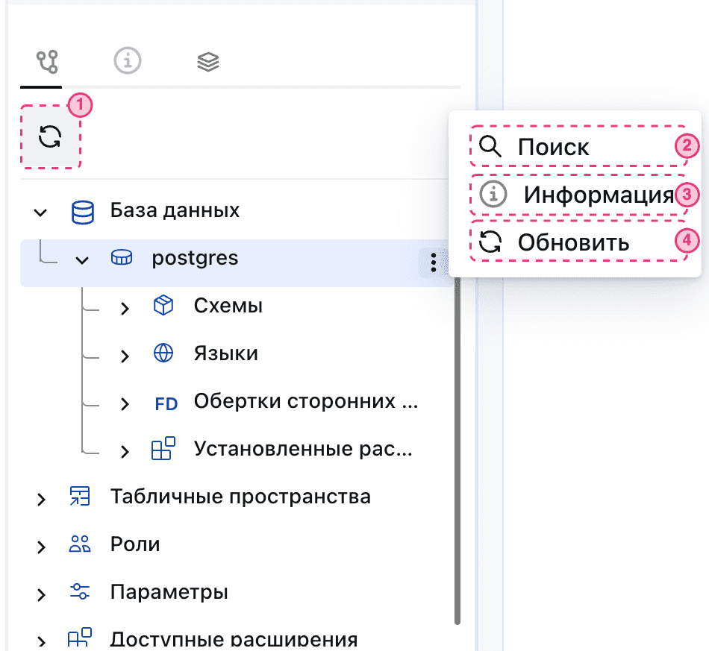Switch to the layers stack tab
This screenshot has height=651, width=709.
208,62
